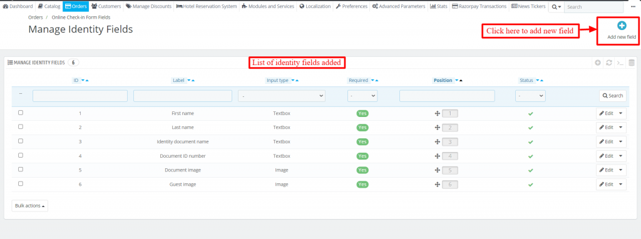Screen dimensions: 641x239
Task: Click drag handle for Document image
Action: point(437,170)
